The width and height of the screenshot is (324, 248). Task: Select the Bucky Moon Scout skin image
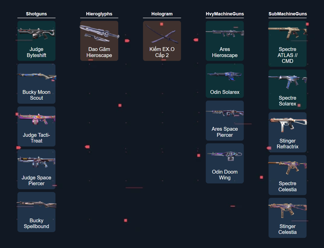[36, 76]
